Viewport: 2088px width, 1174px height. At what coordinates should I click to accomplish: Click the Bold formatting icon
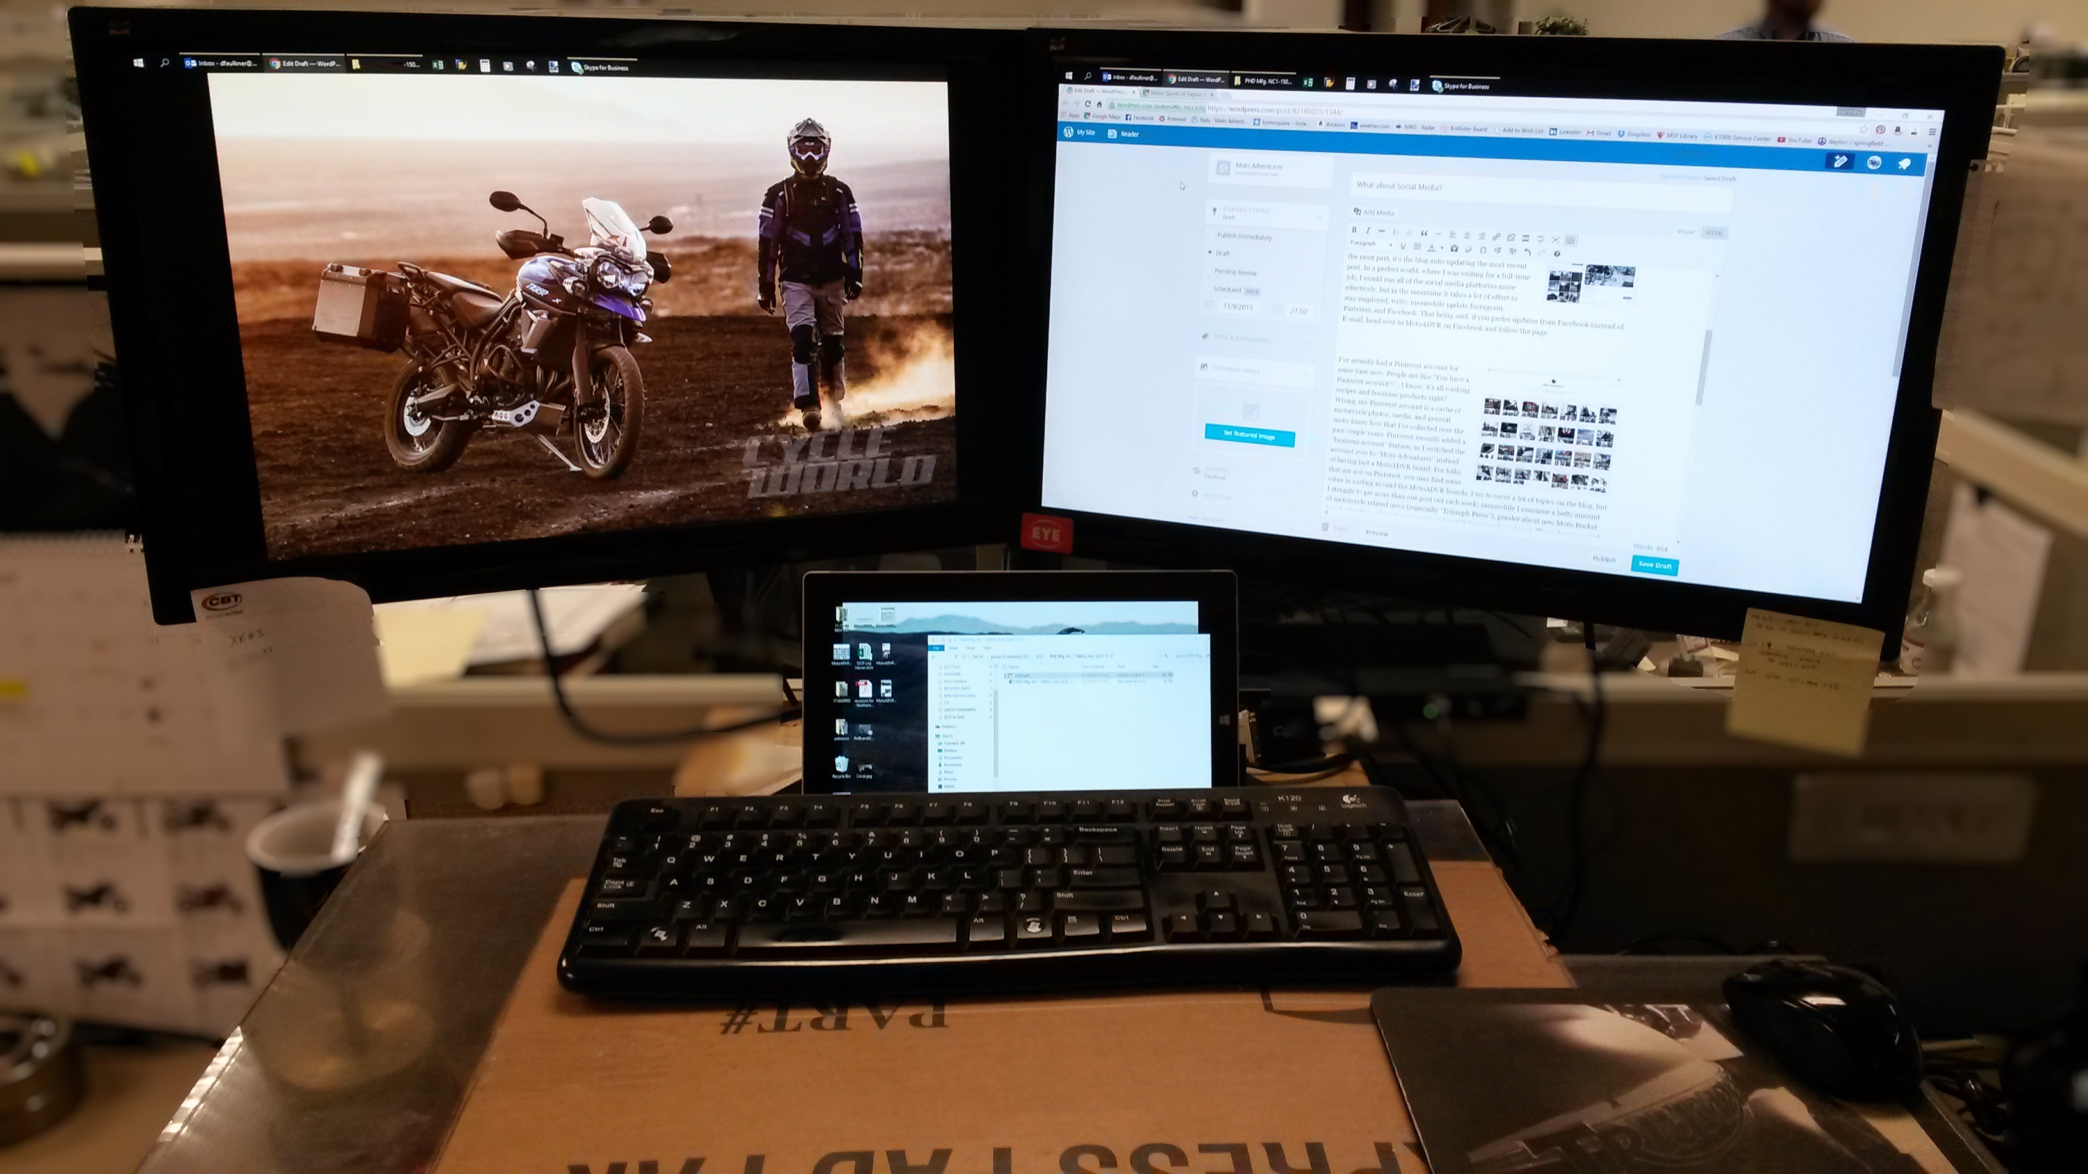[x=1354, y=231]
